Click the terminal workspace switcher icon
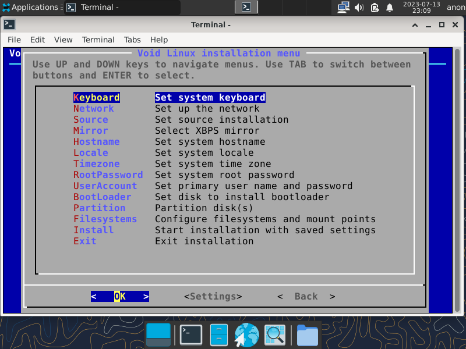The width and height of the screenshot is (466, 349). point(246,7)
